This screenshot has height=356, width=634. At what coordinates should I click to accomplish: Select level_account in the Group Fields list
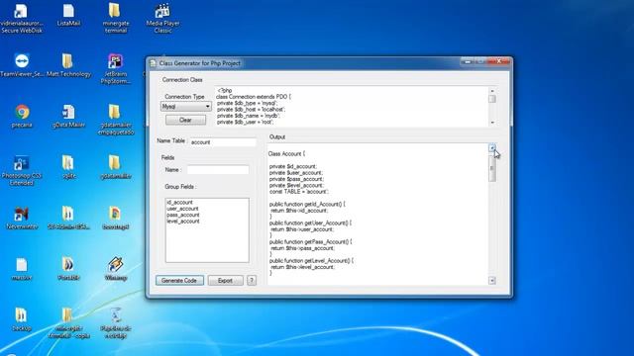pos(183,222)
